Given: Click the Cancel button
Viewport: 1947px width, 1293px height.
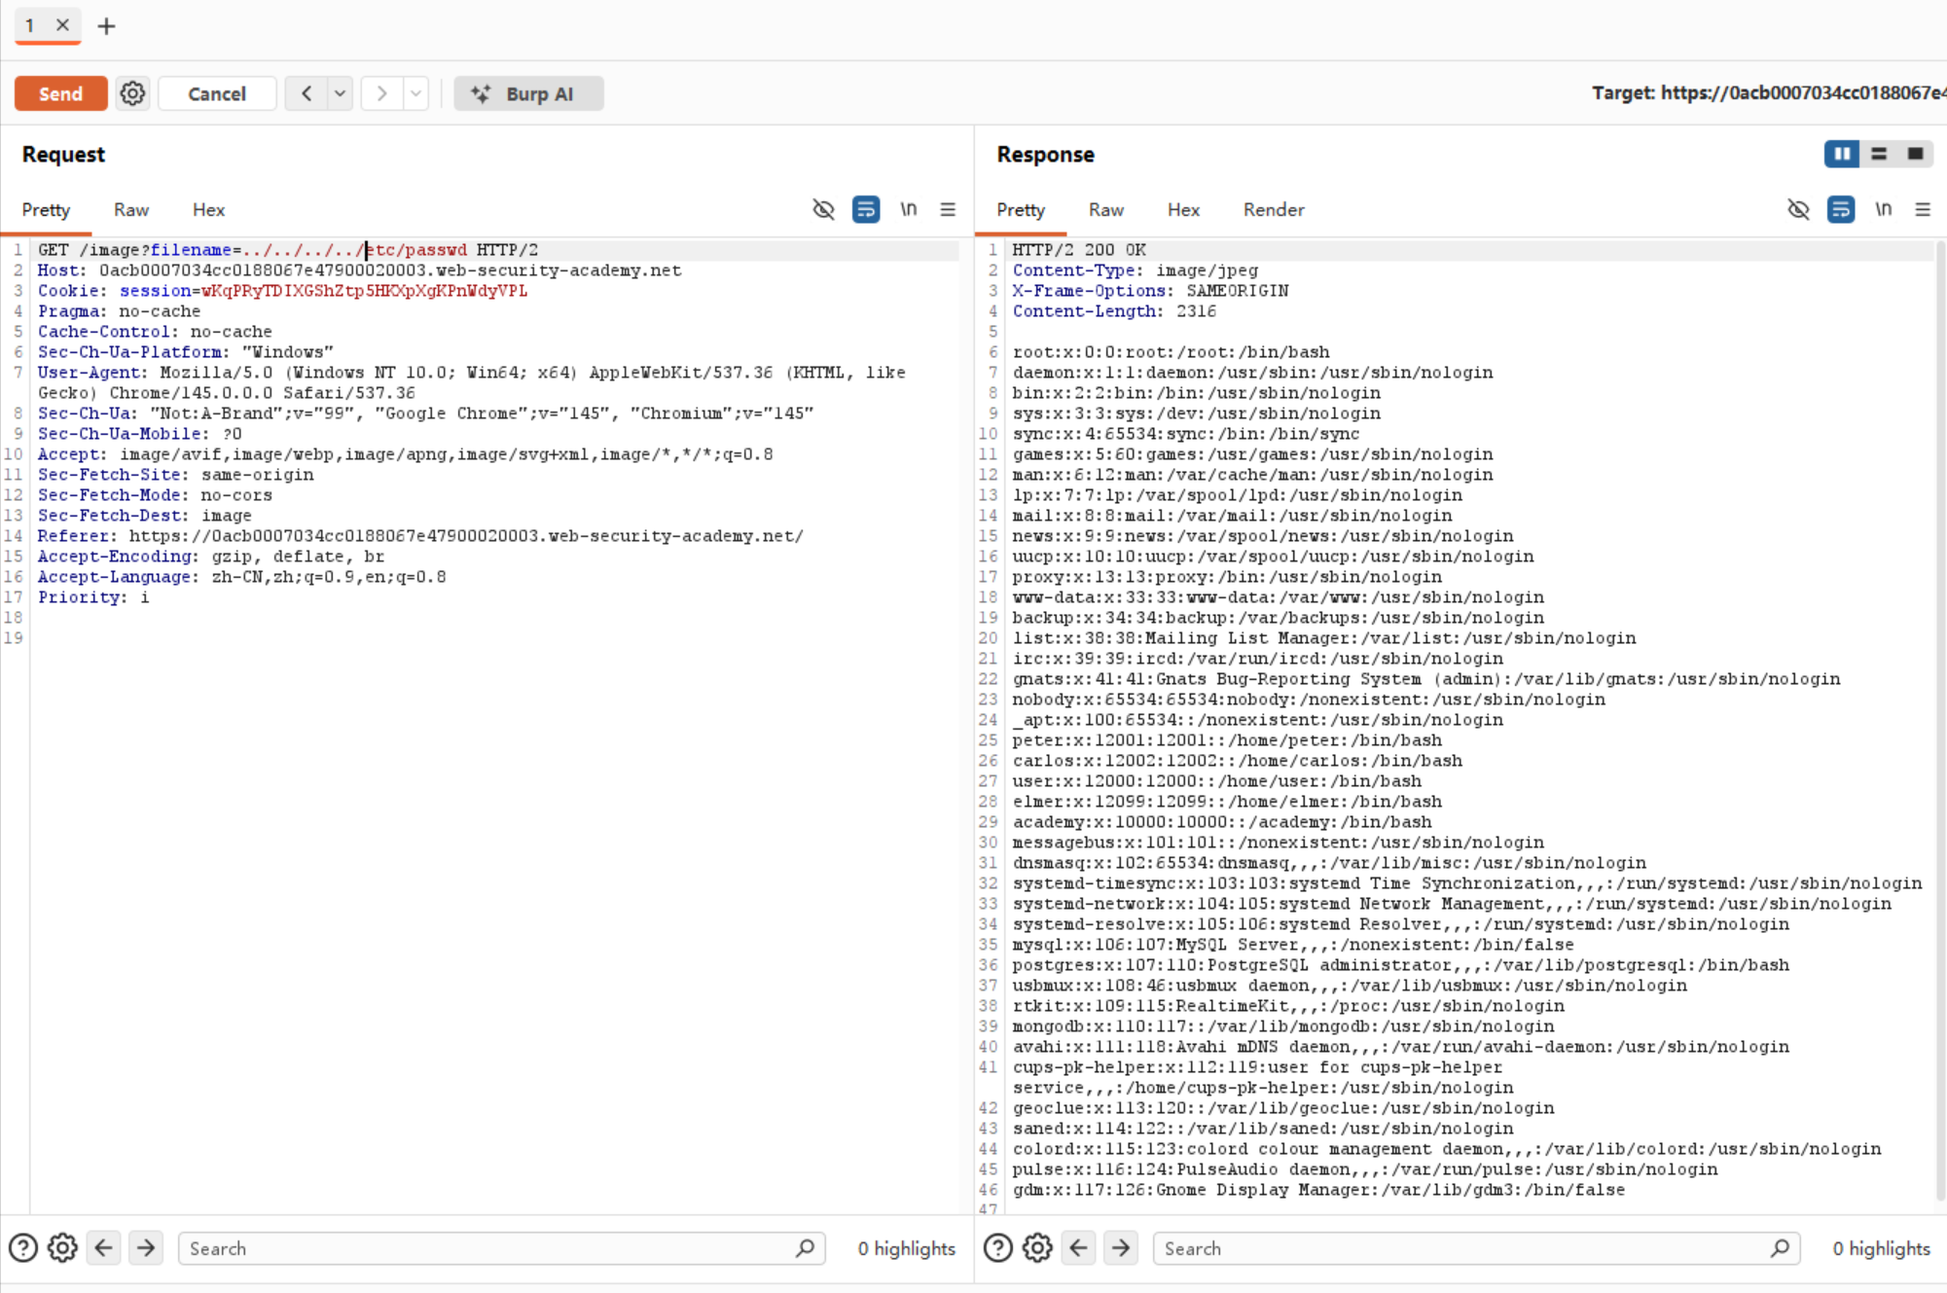Looking at the screenshot, I should [x=216, y=93].
